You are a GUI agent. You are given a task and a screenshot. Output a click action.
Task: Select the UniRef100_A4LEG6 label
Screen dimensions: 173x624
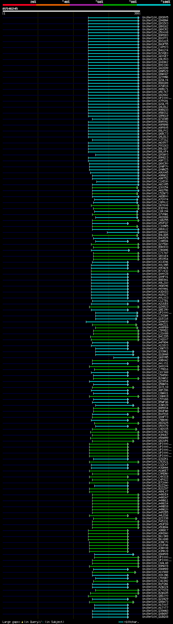155,515
